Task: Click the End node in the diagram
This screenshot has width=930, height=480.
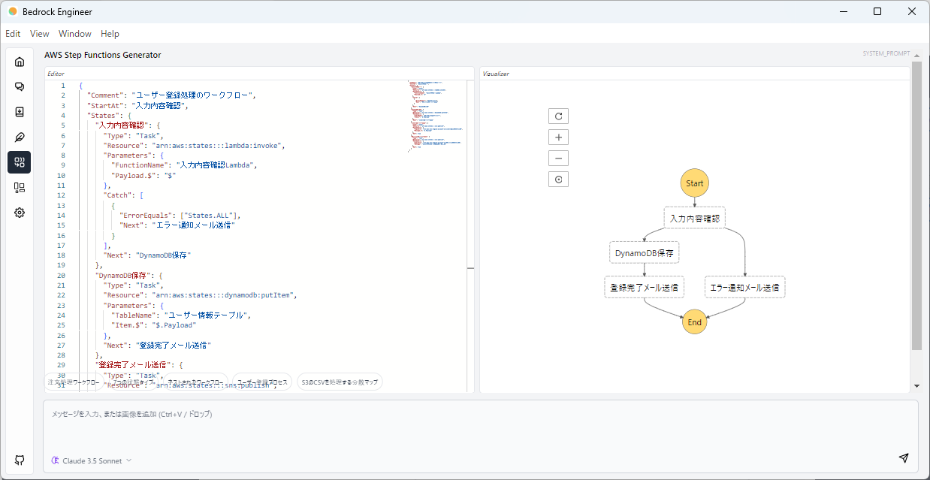Action: 695,322
